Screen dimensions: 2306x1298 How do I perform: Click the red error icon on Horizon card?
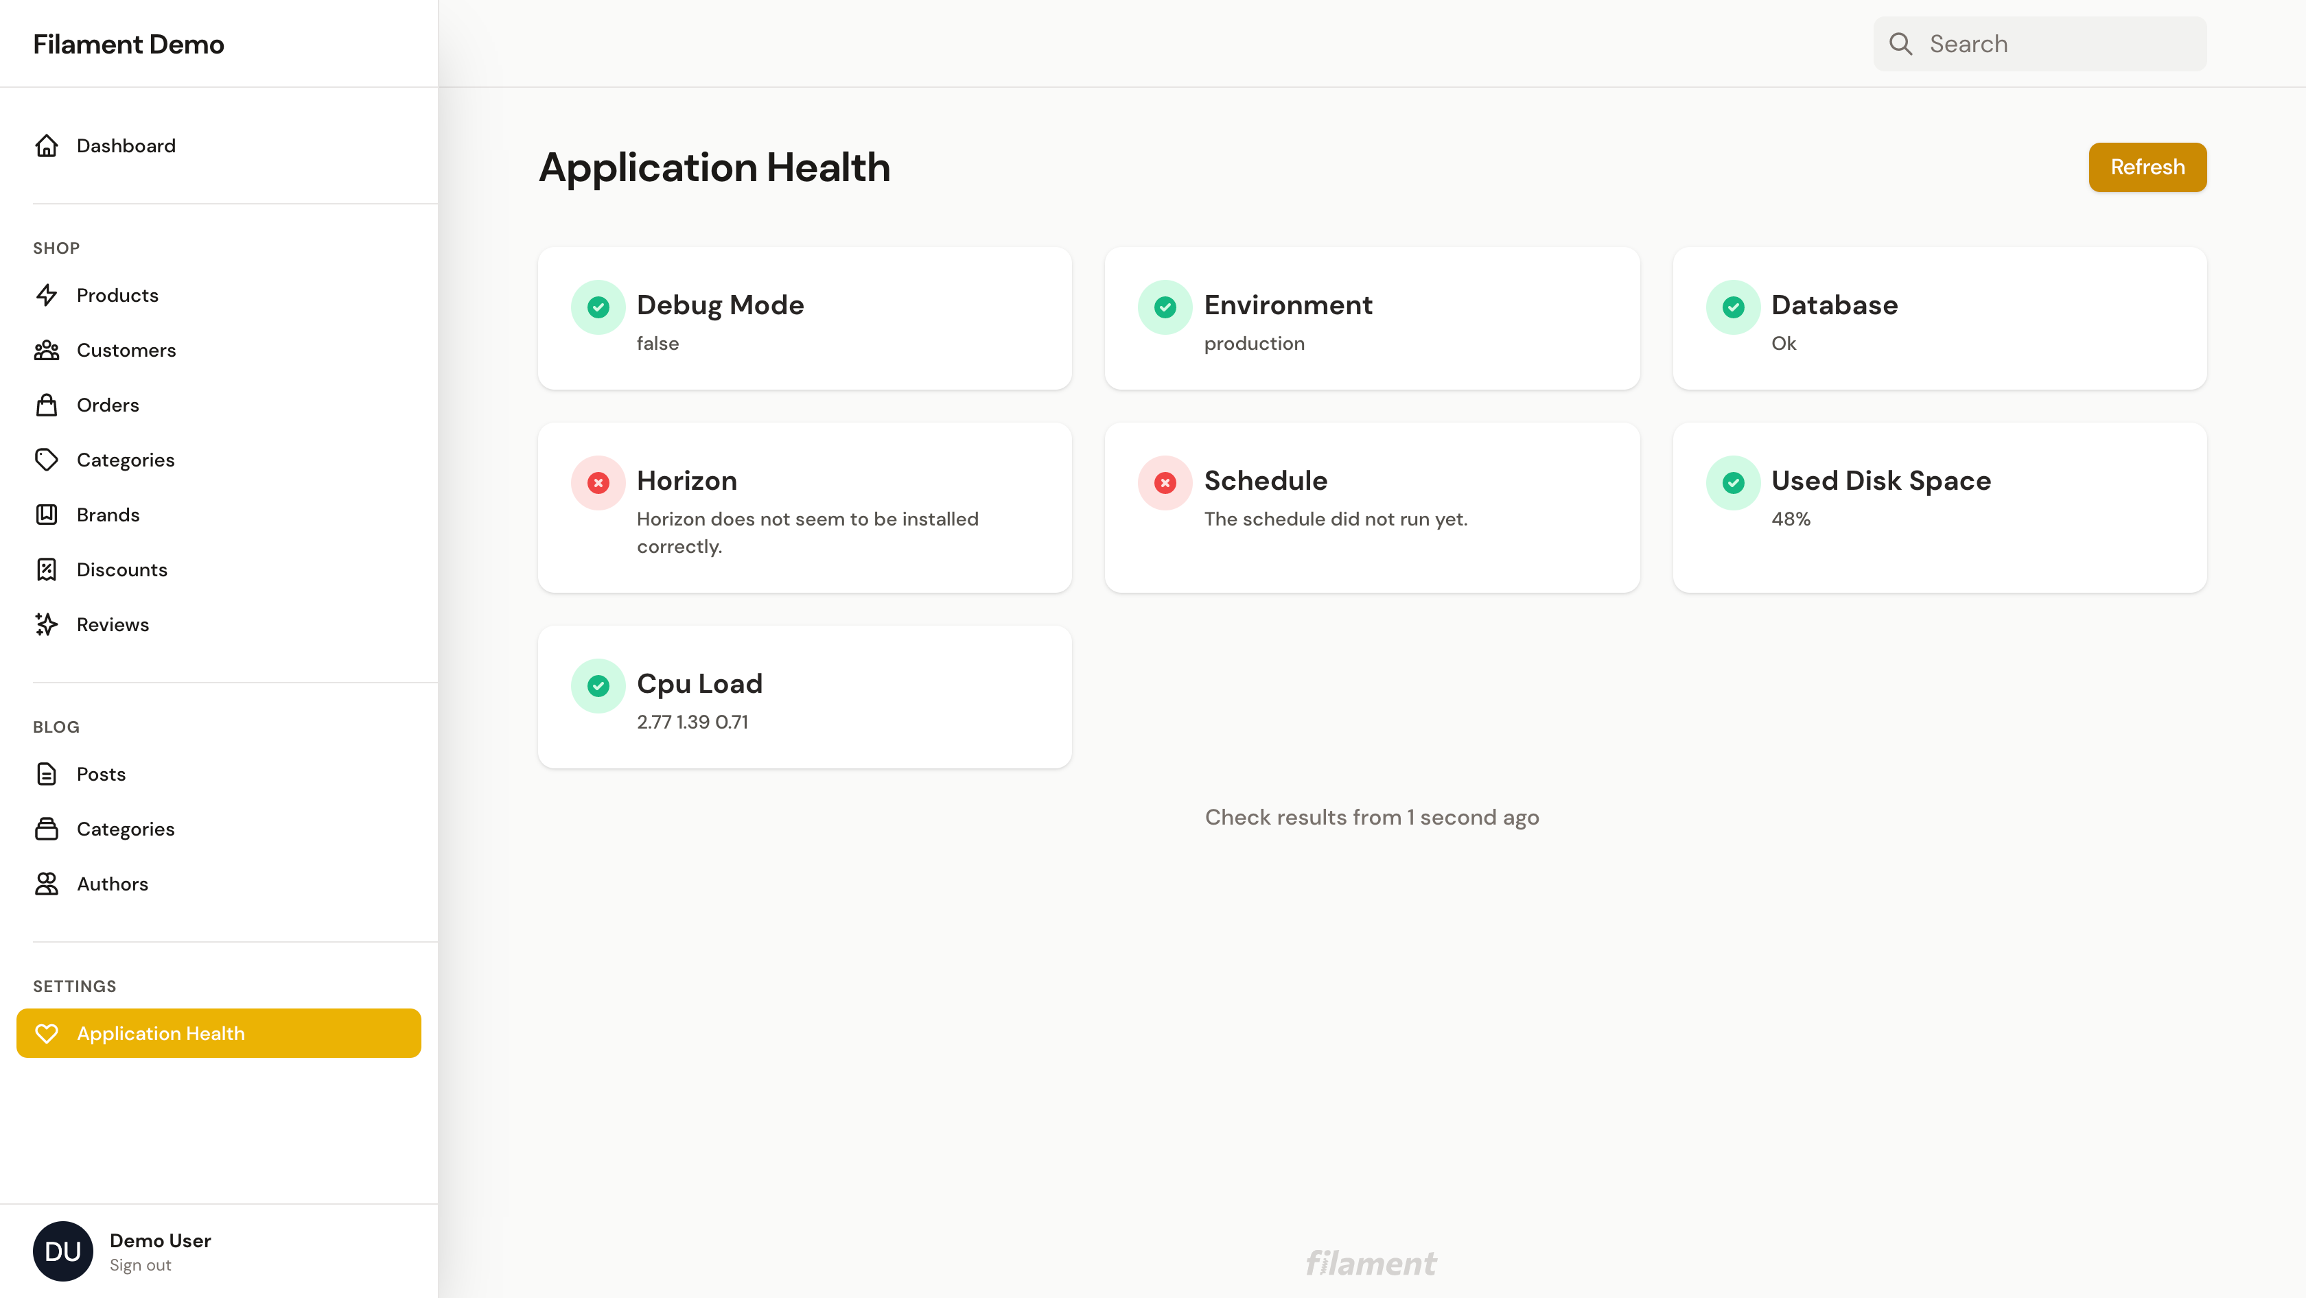coord(598,483)
